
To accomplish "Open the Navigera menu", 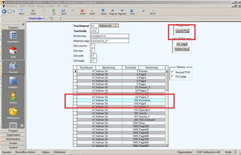I will pyautogui.click(x=41, y=6).
